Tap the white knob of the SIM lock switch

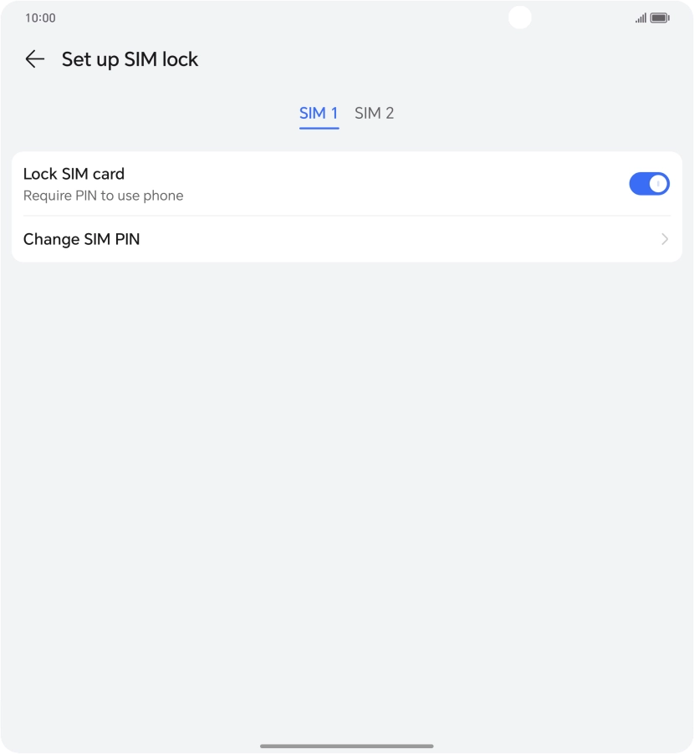(x=659, y=184)
